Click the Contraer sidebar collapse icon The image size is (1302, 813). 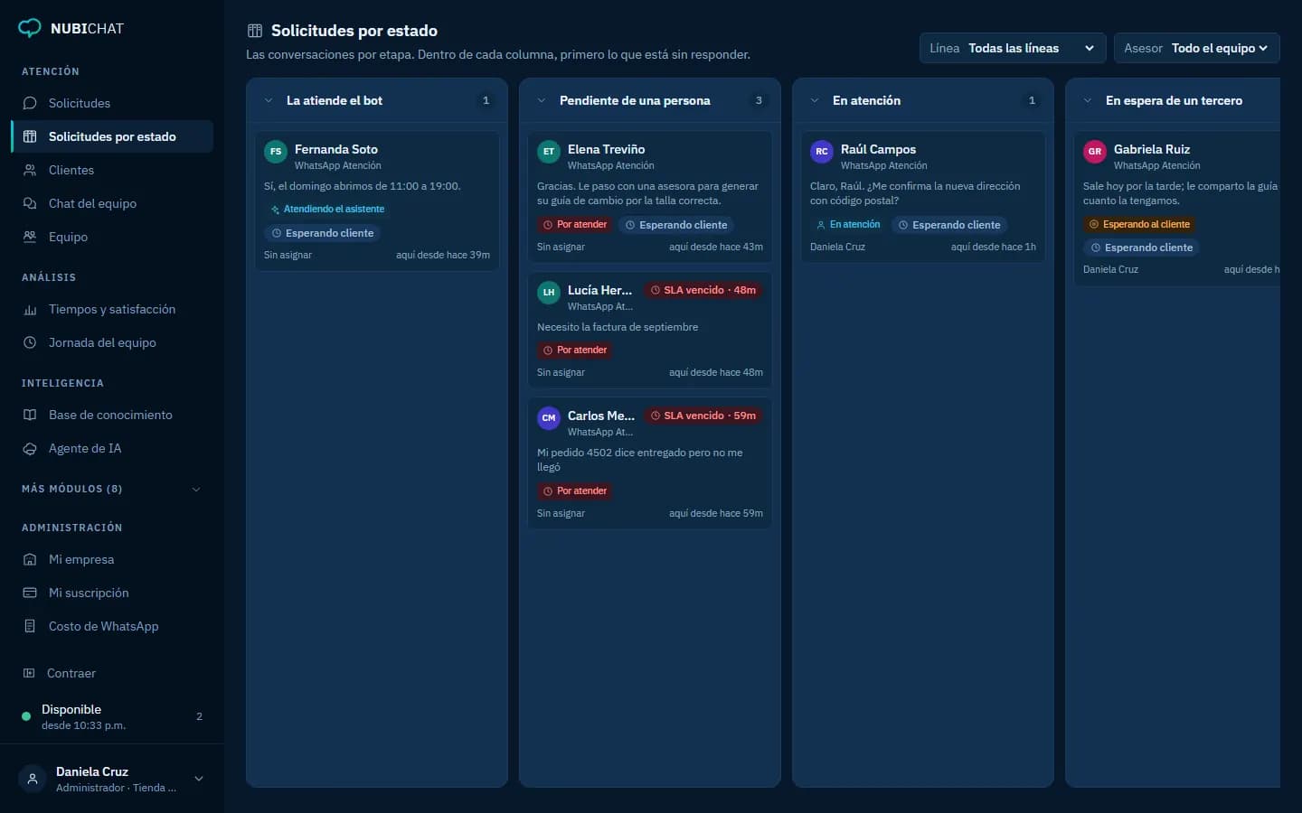pos(29,673)
